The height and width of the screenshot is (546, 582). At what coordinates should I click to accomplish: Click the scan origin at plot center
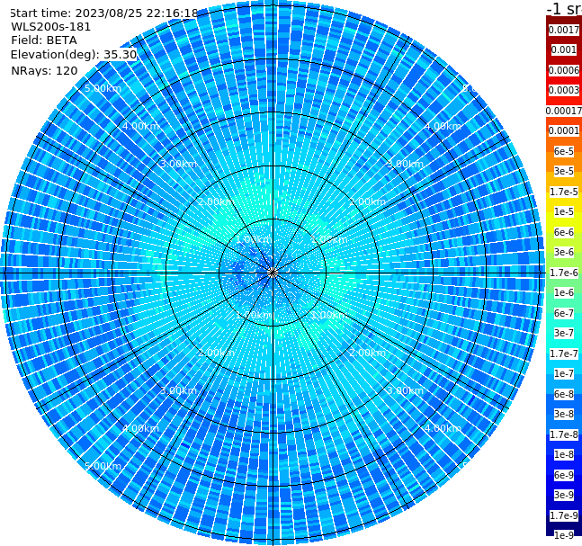pos(273,273)
